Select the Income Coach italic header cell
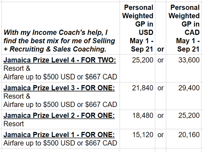The width and height of the screenshot is (203, 152). pyautogui.click(x=61, y=28)
